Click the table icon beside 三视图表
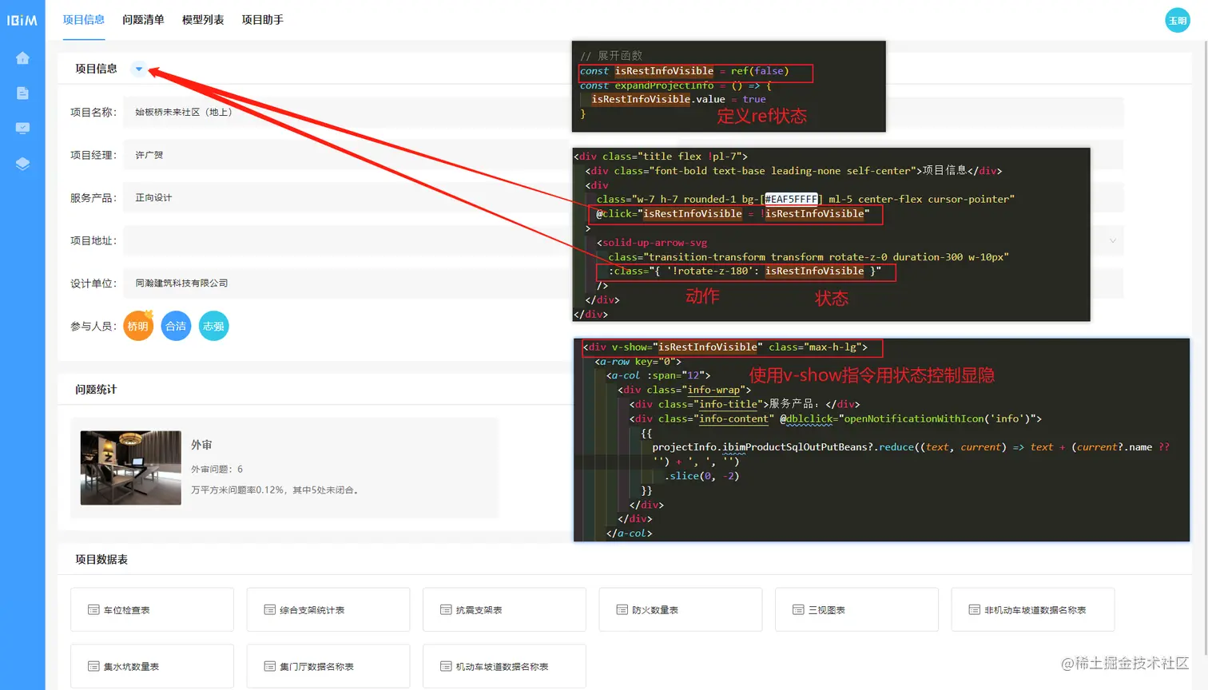This screenshot has height=690, width=1208. coord(798,610)
